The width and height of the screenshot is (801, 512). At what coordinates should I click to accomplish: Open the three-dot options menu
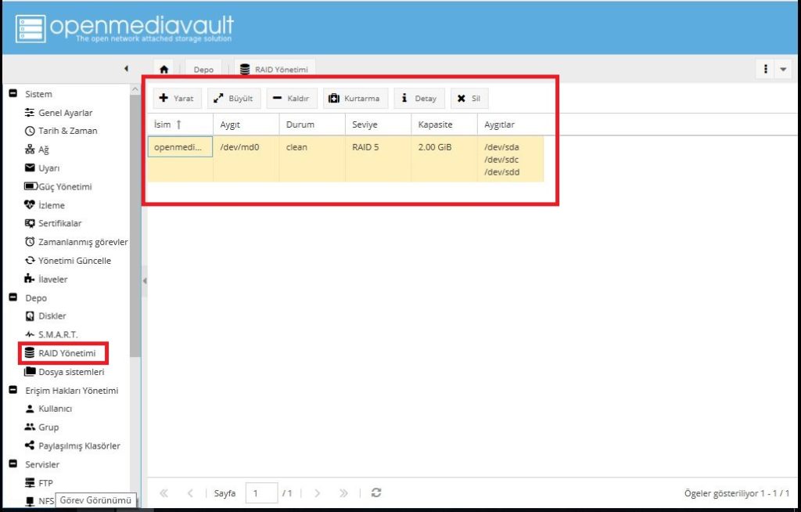765,69
